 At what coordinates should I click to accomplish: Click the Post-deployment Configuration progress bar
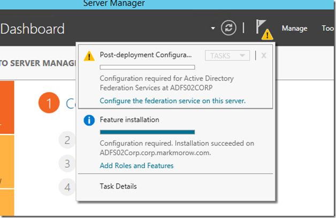[148, 67]
